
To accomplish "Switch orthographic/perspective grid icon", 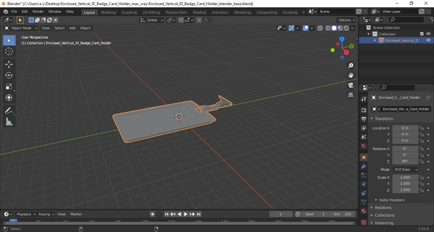I will pyautogui.click(x=351, y=95).
